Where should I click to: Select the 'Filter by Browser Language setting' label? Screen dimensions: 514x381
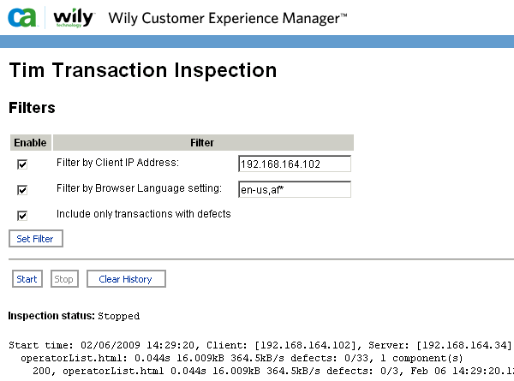click(x=139, y=188)
